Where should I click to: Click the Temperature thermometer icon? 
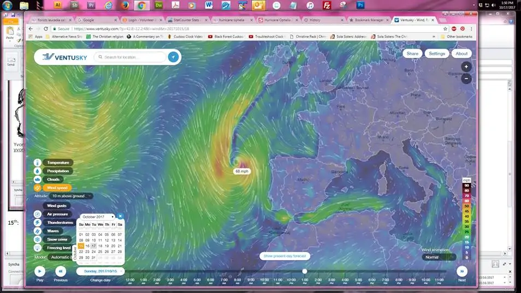tap(38, 163)
